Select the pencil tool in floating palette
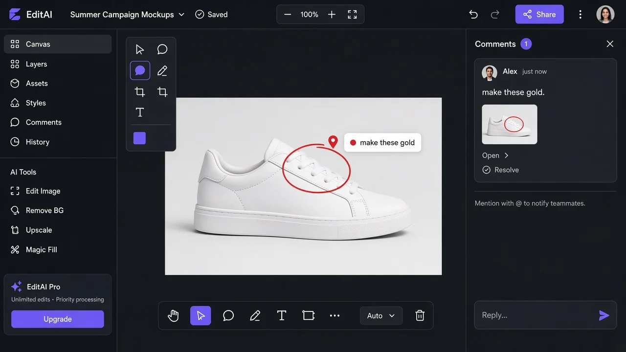 pos(162,71)
